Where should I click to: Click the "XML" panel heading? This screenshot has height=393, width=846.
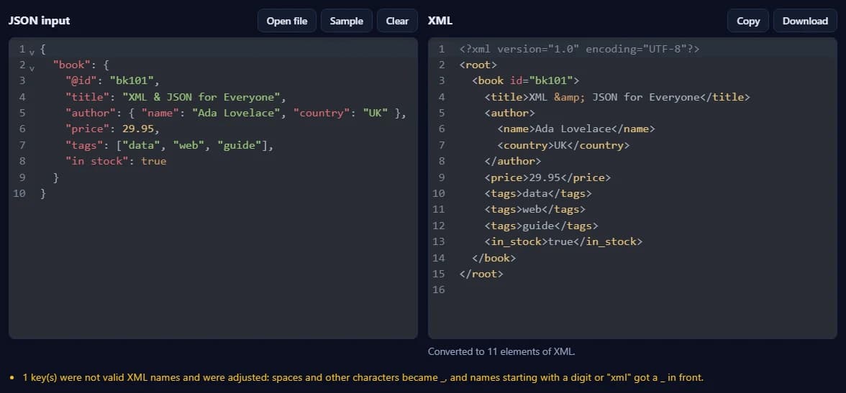click(440, 21)
